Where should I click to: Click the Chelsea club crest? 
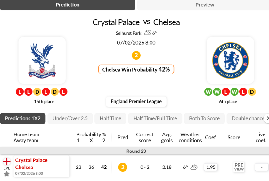point(230,60)
